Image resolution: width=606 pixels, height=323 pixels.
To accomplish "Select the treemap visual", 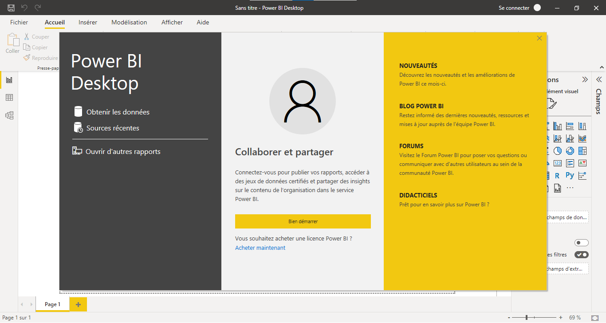I will click(582, 151).
